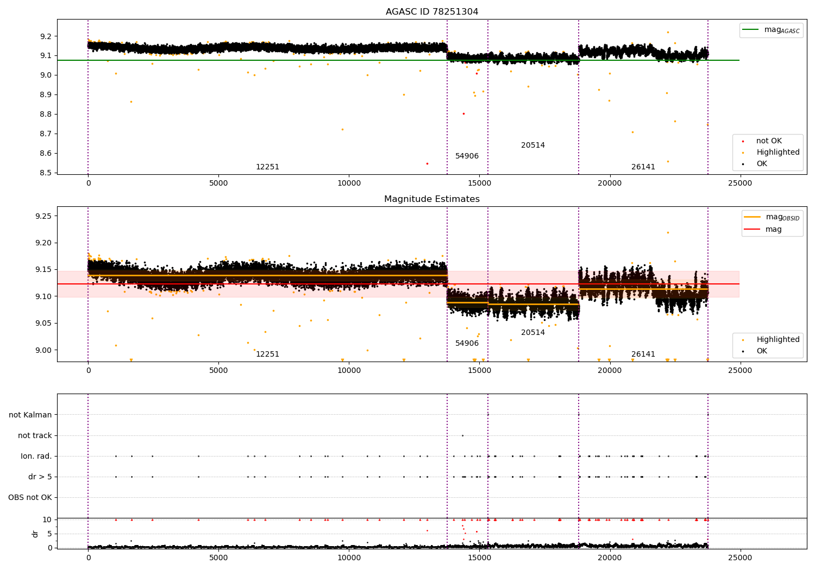Screen dimensions: 815x570
Task: Click the rotated "dr" axis label
Action: [35, 534]
